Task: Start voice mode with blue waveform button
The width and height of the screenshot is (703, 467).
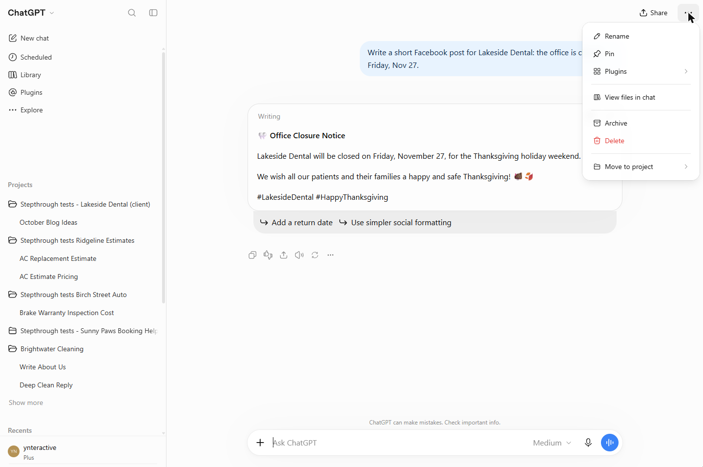Action: coord(610,443)
